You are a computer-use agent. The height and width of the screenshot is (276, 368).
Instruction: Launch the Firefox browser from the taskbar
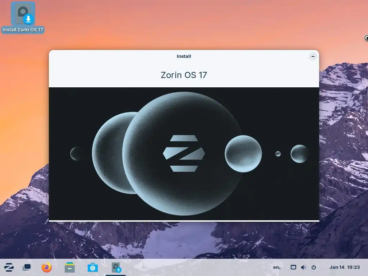[x=46, y=267]
